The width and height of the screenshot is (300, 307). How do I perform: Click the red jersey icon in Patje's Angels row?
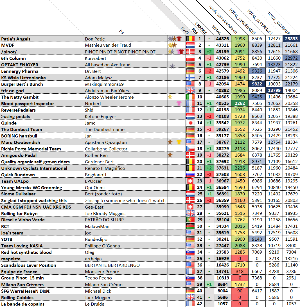pos(179,39)
